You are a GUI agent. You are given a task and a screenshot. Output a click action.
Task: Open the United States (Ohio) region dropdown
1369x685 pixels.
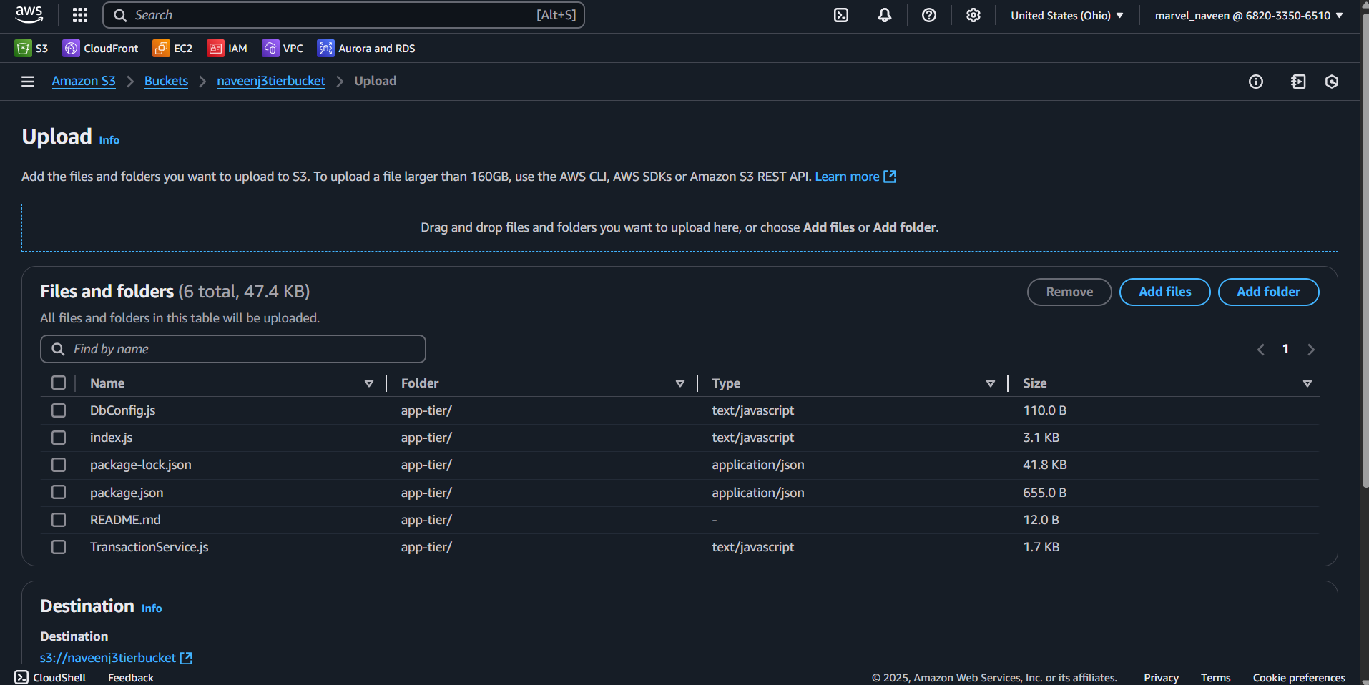point(1067,15)
